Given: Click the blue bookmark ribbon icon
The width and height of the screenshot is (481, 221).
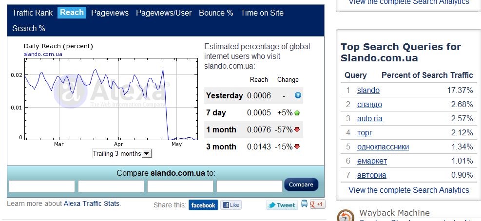Looking at the screenshot, I should [304, 204].
